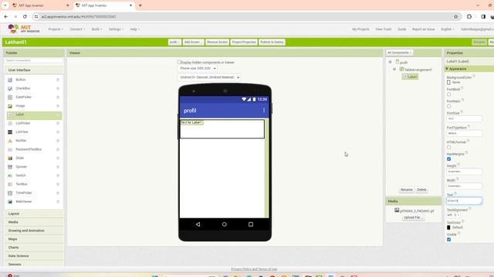This screenshot has height=277, width=494.
Task: Reload the browser page
Action: pos(25,17)
